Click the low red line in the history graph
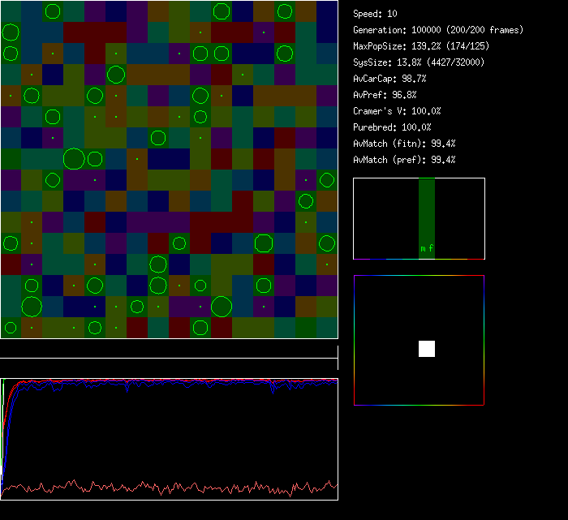This screenshot has height=520, width=568. pyautogui.click(x=162, y=488)
